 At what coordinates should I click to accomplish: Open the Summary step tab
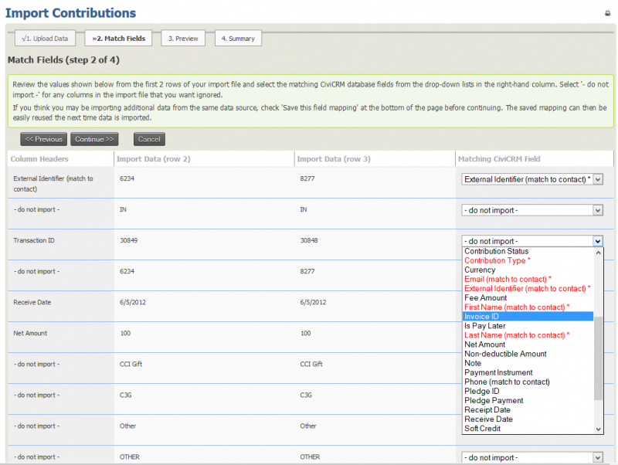click(238, 38)
